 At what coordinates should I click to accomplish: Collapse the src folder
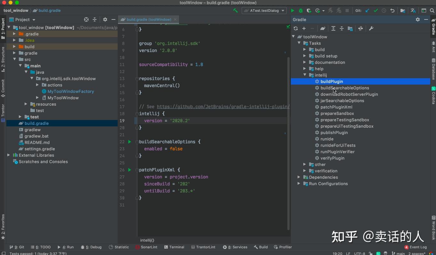[14, 59]
